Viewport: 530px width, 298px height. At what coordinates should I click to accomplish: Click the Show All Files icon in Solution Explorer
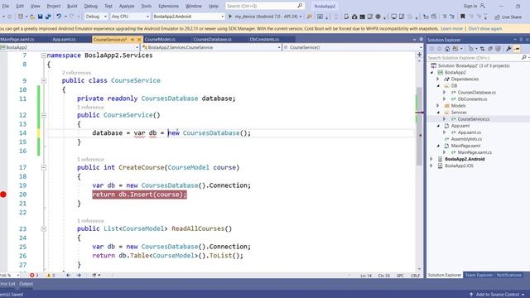[498, 49]
